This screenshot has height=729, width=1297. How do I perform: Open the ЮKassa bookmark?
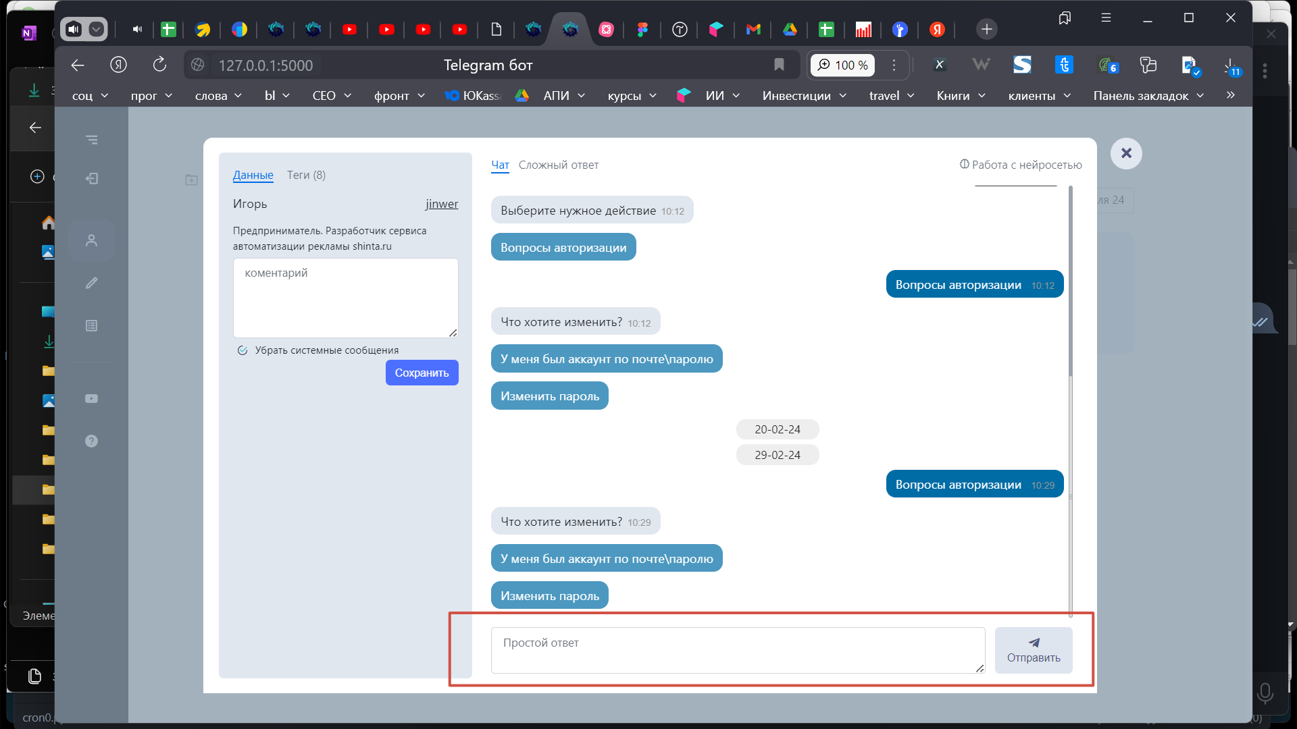[x=473, y=96]
